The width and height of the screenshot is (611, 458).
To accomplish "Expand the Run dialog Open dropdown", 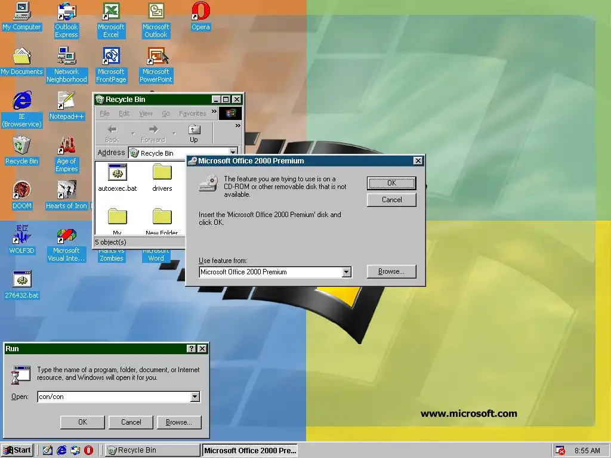I will [195, 397].
